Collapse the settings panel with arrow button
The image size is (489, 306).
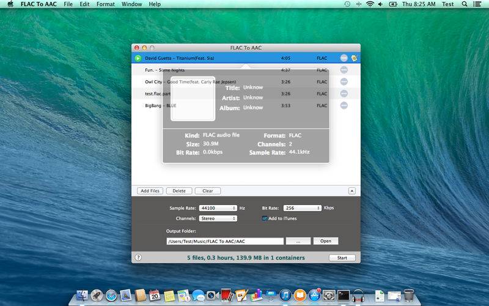pyautogui.click(x=352, y=191)
